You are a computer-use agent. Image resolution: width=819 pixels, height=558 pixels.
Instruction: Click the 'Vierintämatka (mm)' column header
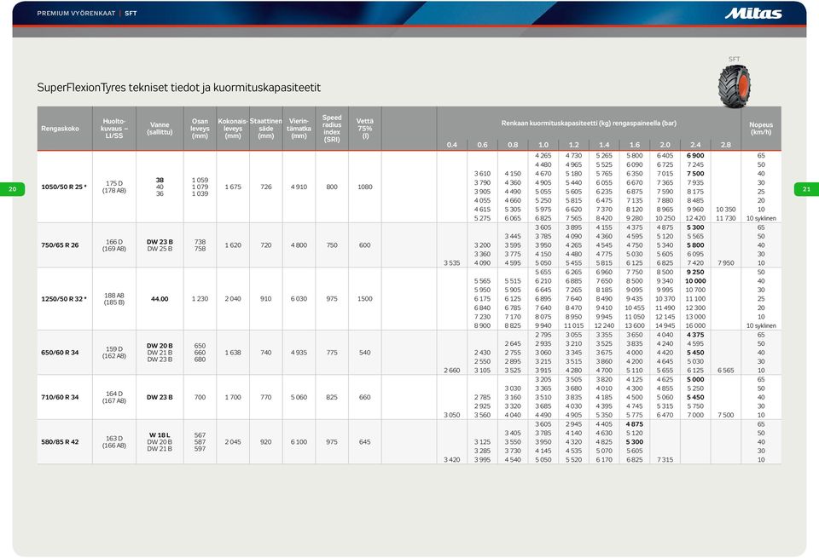click(299, 129)
